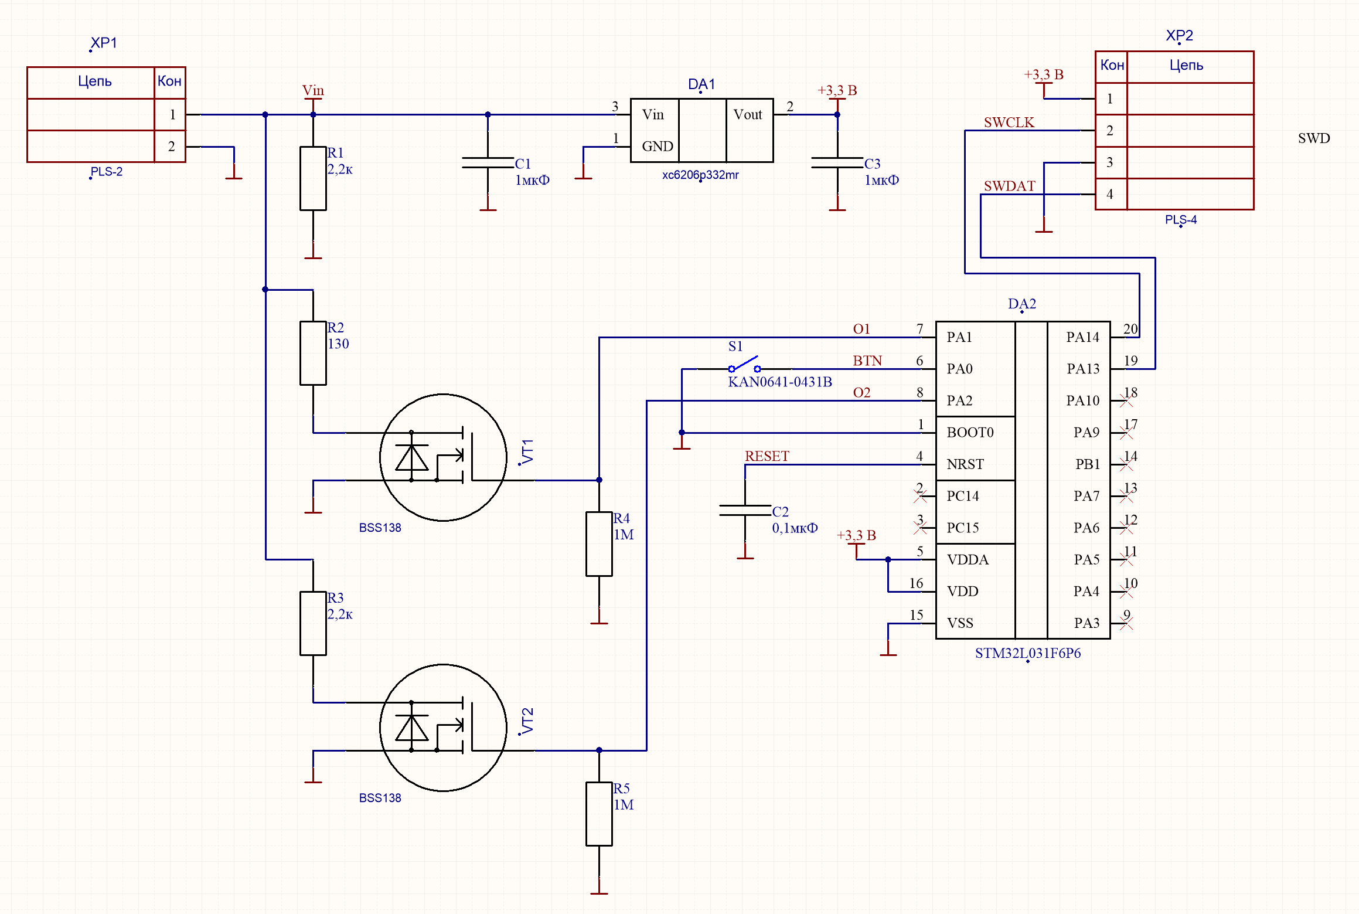
Task: Click the SWDAT net label
Action: coord(1009,186)
